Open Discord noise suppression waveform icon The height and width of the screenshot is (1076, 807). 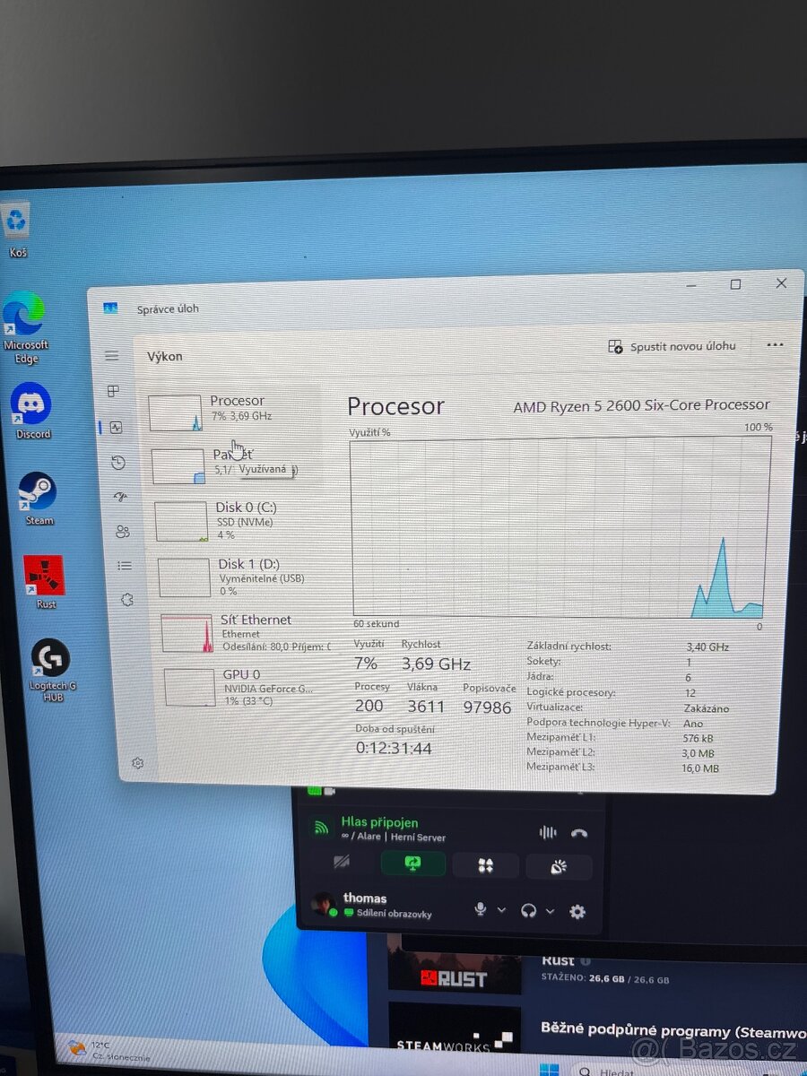click(x=547, y=832)
